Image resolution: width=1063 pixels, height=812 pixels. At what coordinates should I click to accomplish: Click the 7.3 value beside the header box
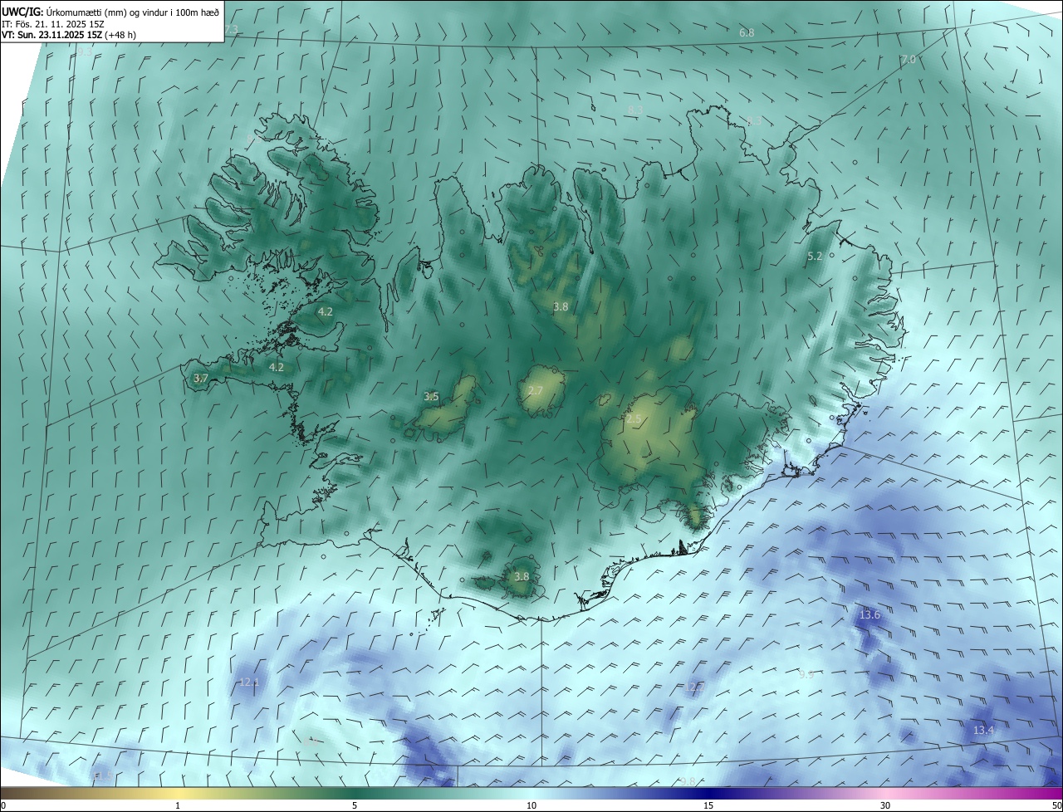click(x=231, y=30)
